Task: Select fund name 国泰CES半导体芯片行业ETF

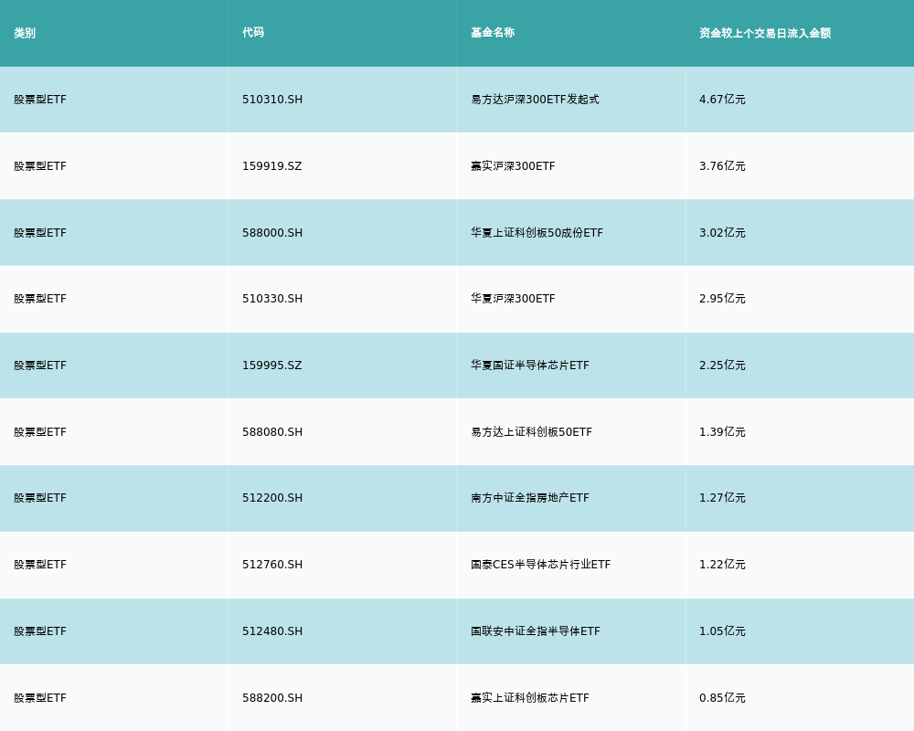Action: [x=541, y=565]
